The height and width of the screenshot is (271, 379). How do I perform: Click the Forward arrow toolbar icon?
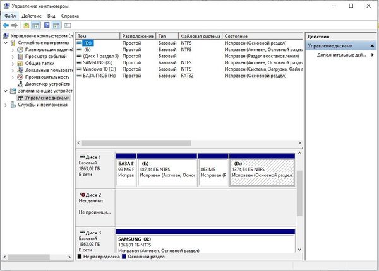coord(15,25)
